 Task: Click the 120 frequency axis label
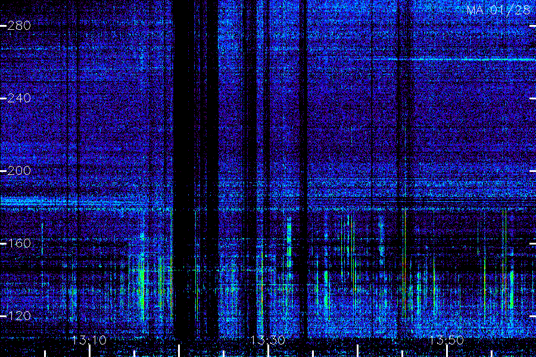point(19,316)
